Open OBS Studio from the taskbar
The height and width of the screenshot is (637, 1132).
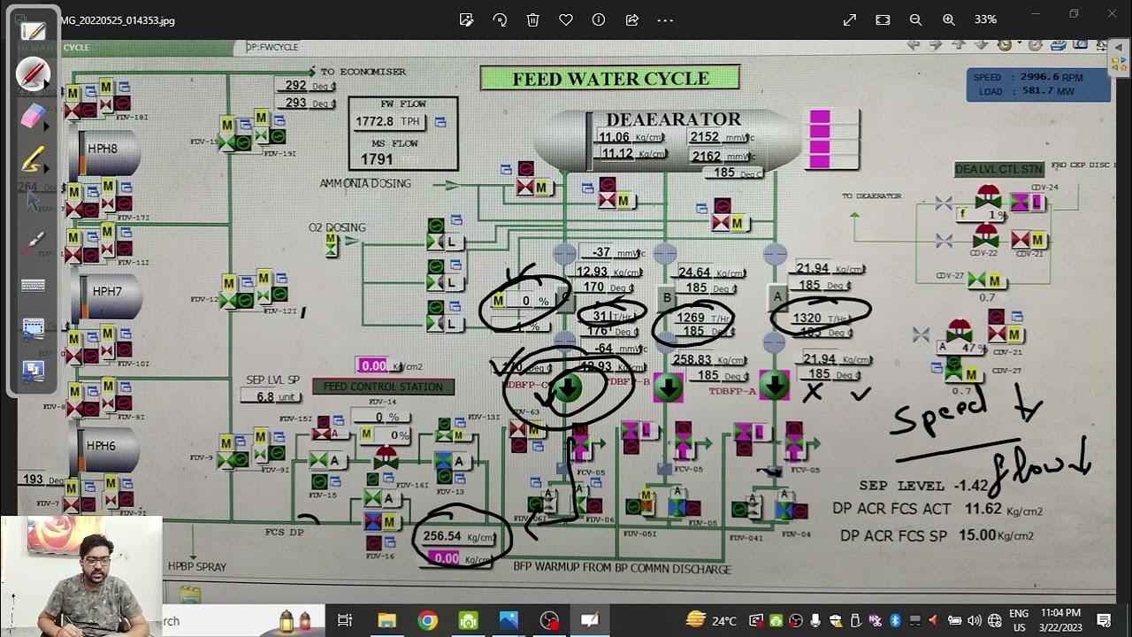(549, 620)
